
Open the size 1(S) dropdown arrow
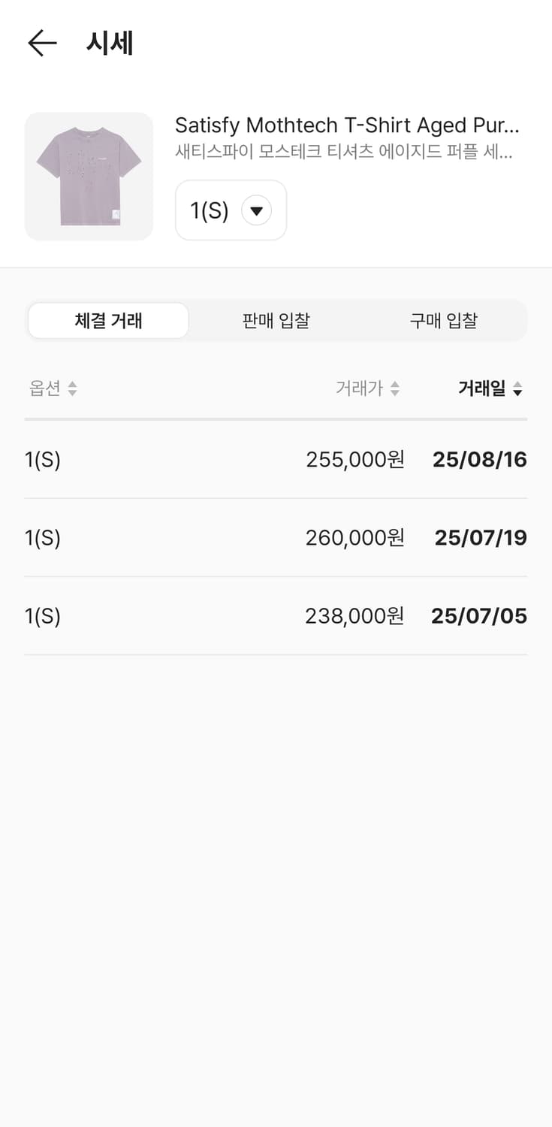(x=256, y=211)
